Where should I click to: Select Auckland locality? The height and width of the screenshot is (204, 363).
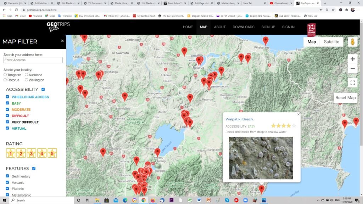pyautogui.click(x=26, y=75)
